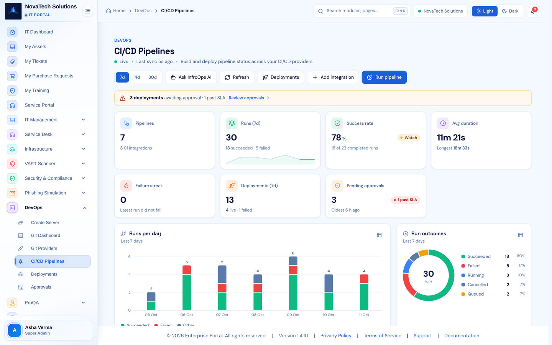This screenshot has height=345, width=552.
Task: Expand Security & Compliance menu
Action: tap(83, 178)
